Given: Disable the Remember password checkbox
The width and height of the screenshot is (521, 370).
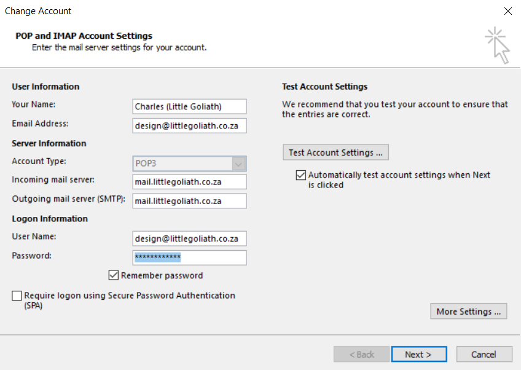Looking at the screenshot, I should [114, 275].
